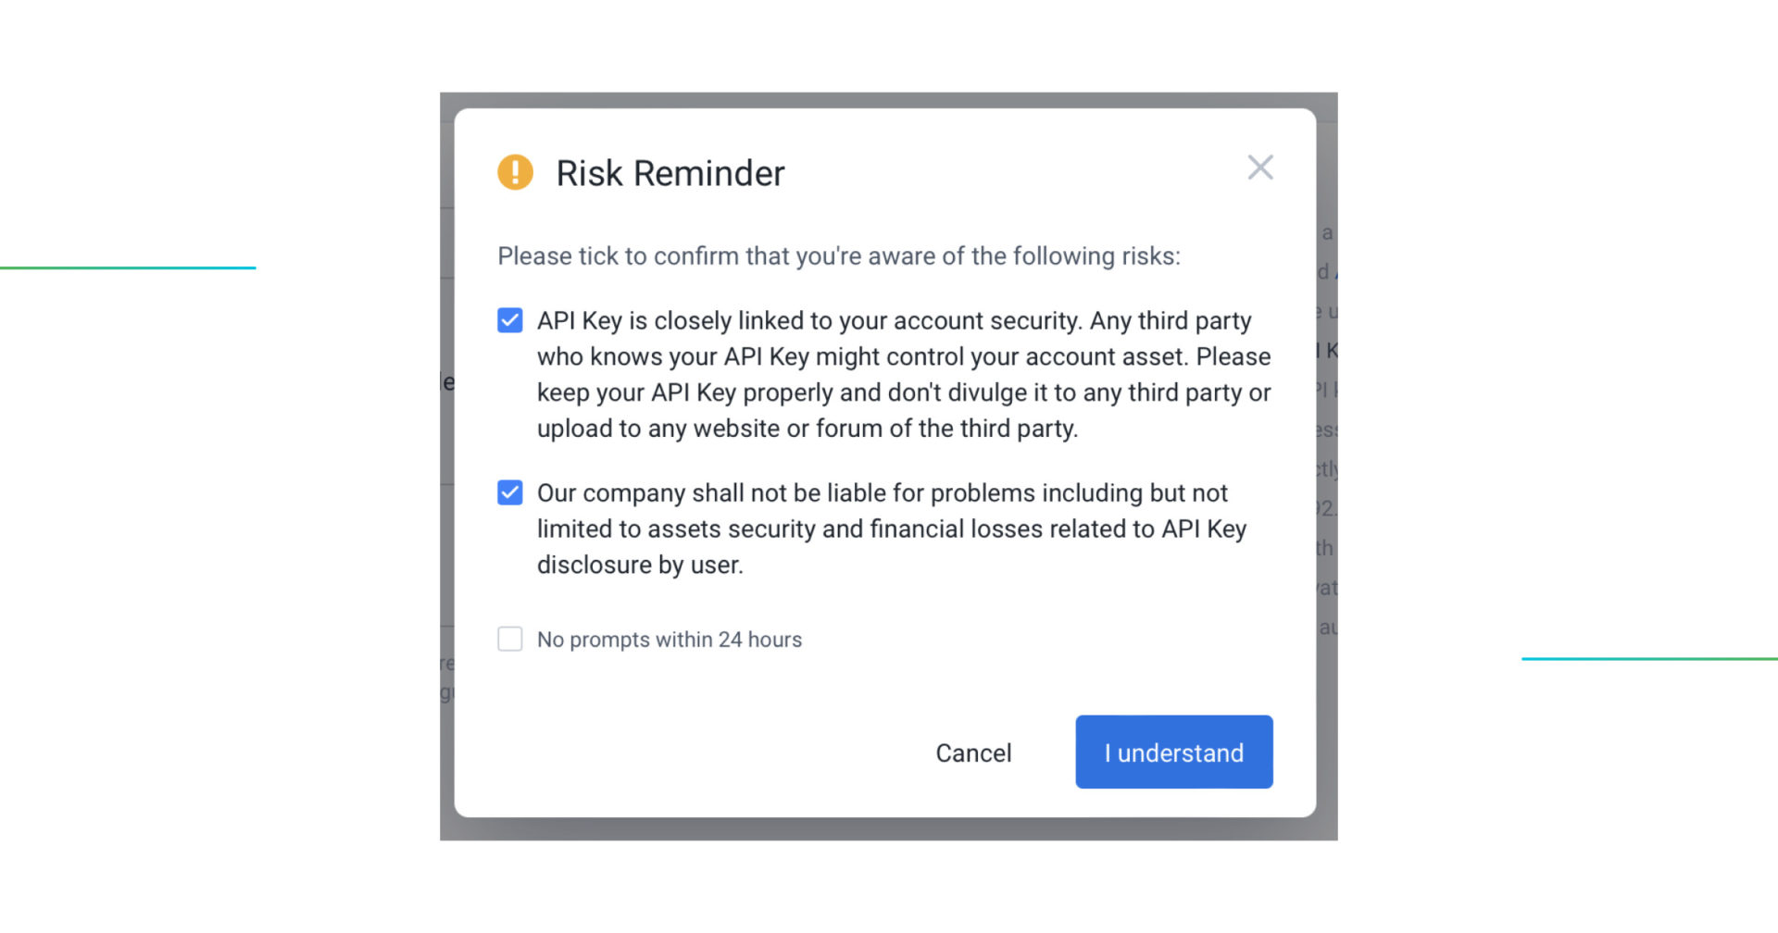1778x933 pixels.
Task: Click the empty checkbox next to prompts option
Action: click(x=509, y=639)
